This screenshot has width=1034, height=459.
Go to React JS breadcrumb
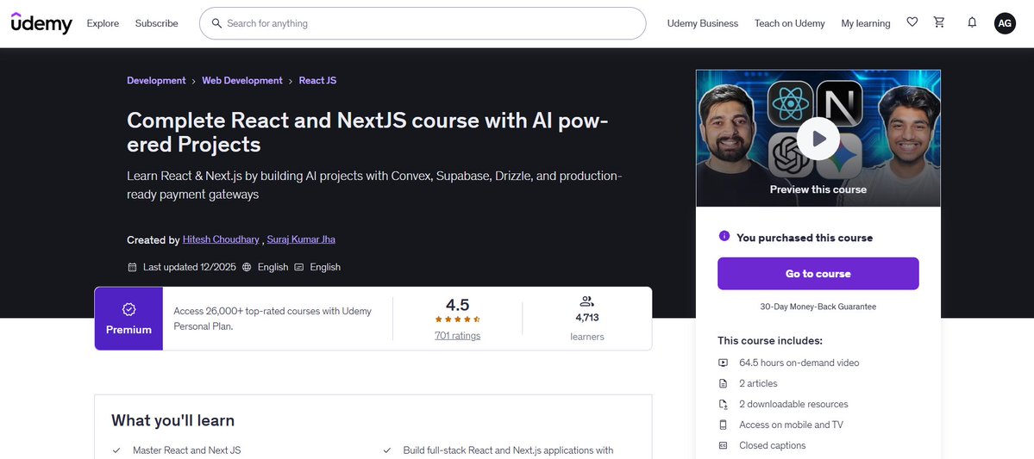(318, 80)
